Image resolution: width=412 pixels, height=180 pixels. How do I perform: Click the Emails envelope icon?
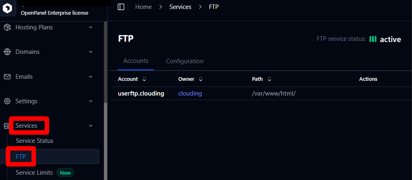7,77
